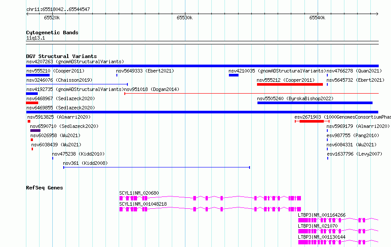
Task: Open nsv6469855 (Sedlazeck2020) variant label
Action: 61,108
